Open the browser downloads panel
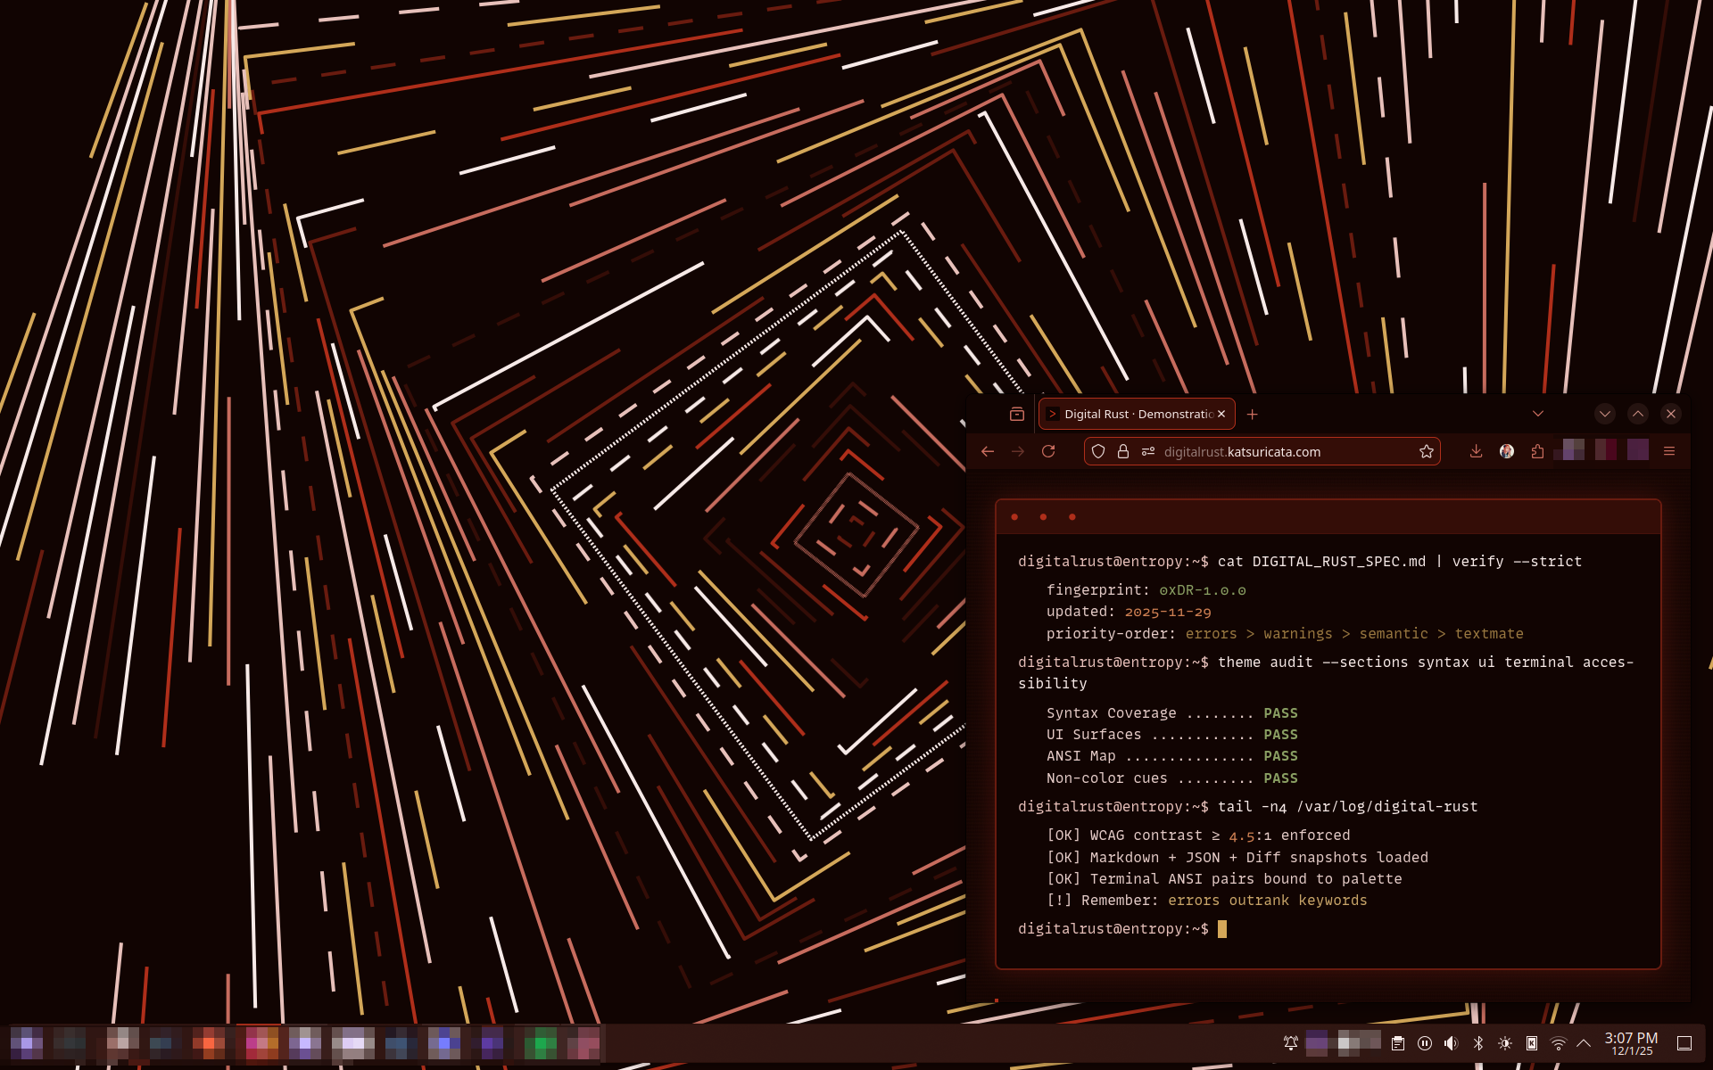The image size is (1713, 1070). (x=1476, y=451)
